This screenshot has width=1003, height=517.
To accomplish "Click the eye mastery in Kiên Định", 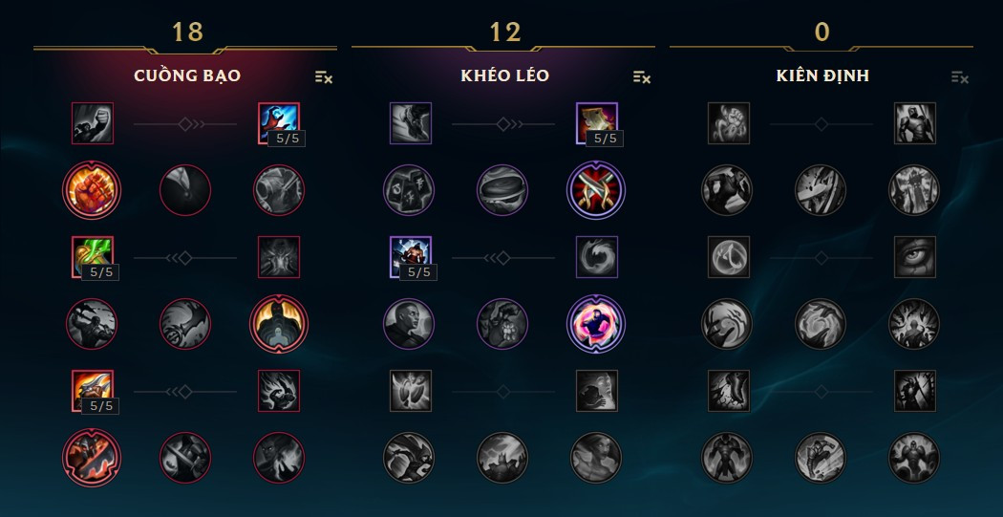I will tap(915, 257).
